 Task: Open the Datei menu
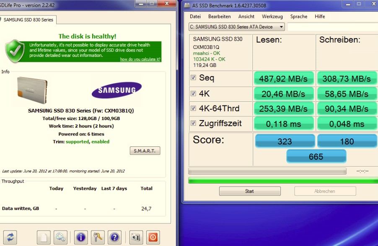click(x=195, y=16)
